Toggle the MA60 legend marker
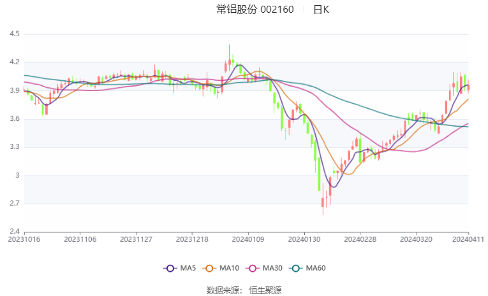The image size is (488, 296). point(295,269)
